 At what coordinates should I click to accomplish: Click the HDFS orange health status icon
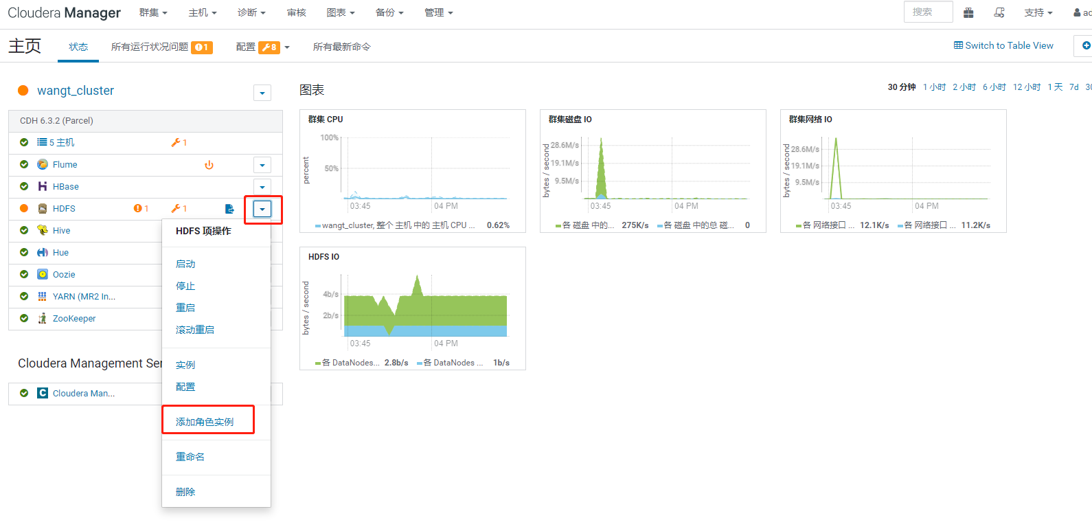pos(24,209)
